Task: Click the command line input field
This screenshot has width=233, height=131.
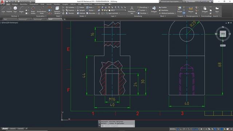Action: tap(118, 126)
